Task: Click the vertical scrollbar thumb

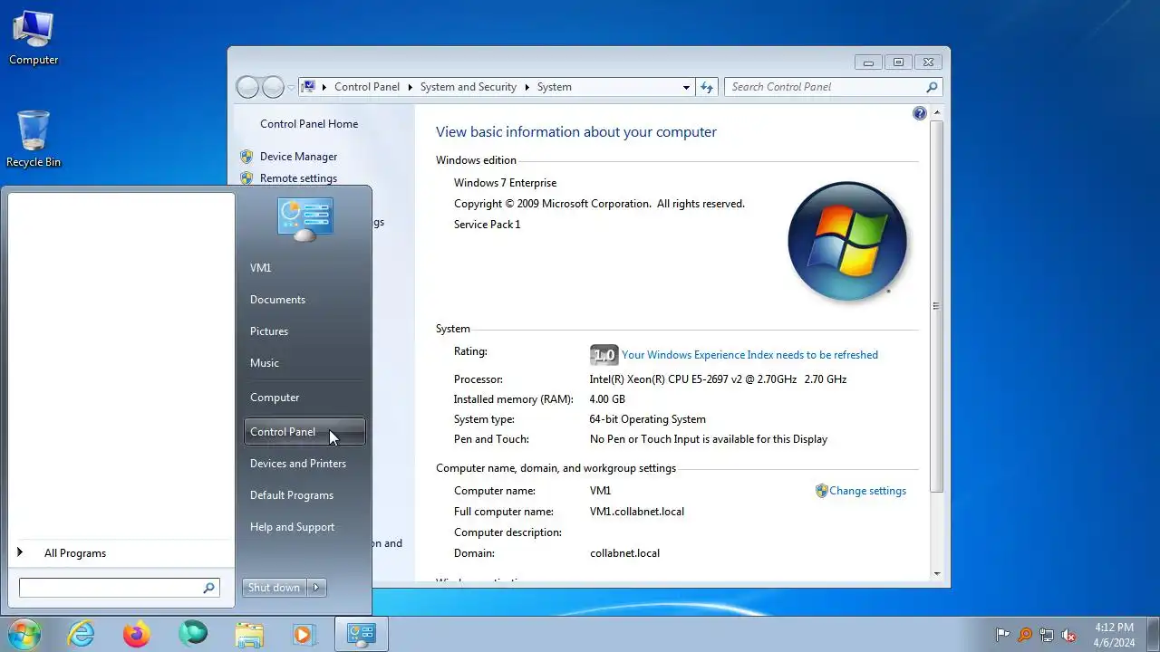Action: tap(936, 306)
